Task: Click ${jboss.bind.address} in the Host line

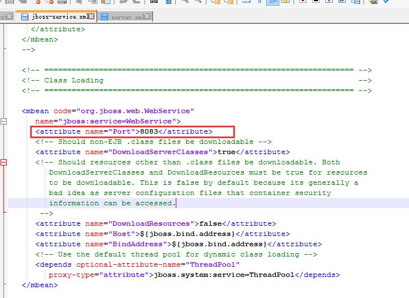Action: (188, 234)
